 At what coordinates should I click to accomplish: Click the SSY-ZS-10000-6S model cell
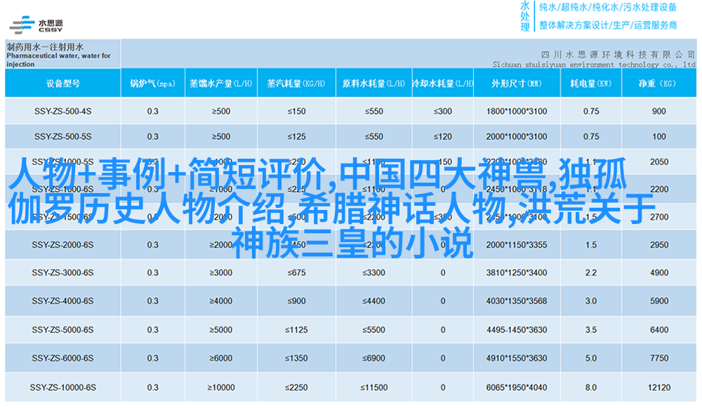pyautogui.click(x=62, y=388)
